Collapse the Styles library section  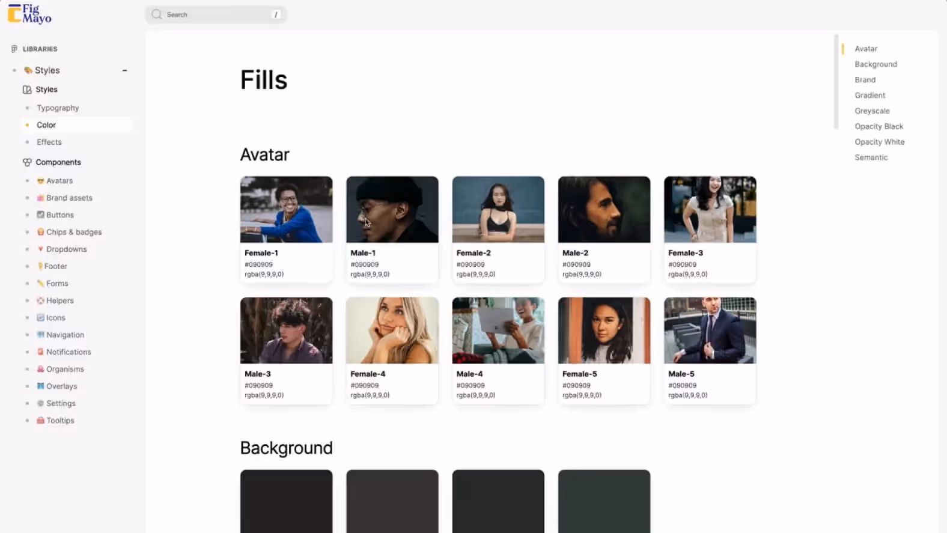click(124, 70)
